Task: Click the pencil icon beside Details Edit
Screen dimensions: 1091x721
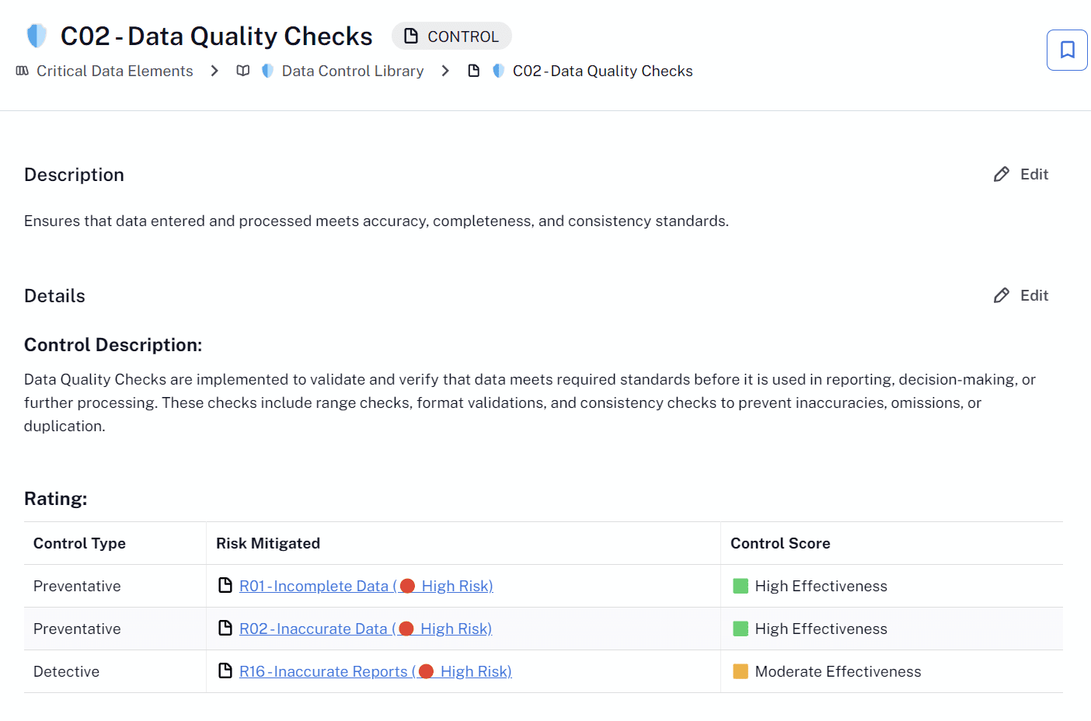Action: point(1001,295)
